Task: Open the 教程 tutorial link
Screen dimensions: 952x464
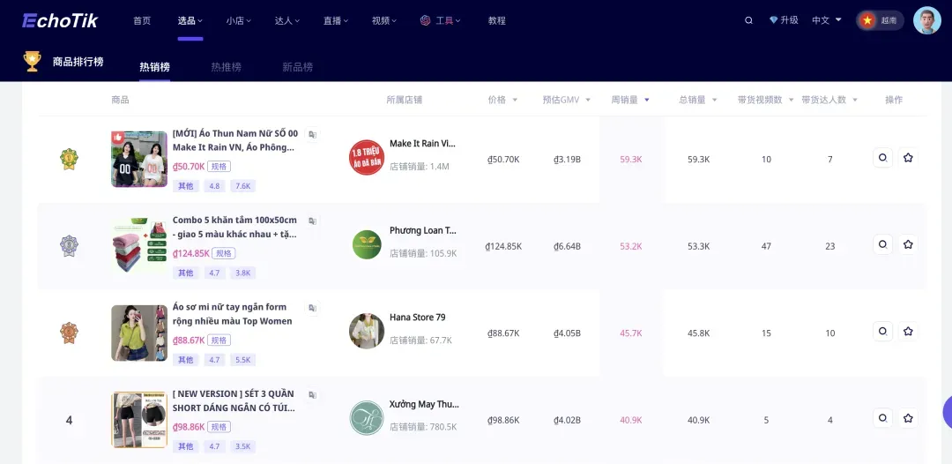Action: click(x=496, y=20)
